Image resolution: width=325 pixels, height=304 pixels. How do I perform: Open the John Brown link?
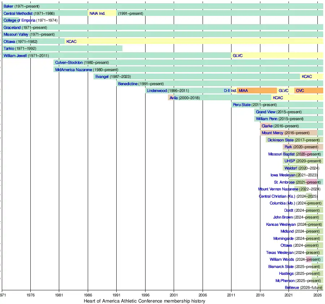[283, 217]
